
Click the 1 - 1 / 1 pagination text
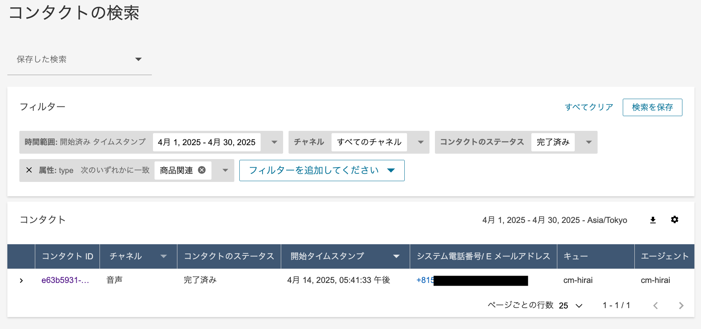tap(616, 305)
